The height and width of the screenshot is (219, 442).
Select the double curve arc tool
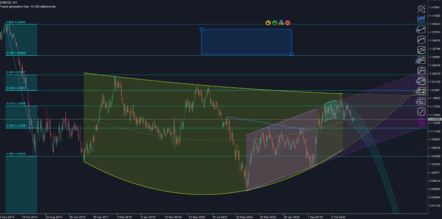click(421, 70)
